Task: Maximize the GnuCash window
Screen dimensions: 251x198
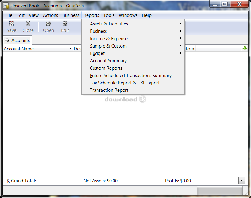Action: point(225,4)
